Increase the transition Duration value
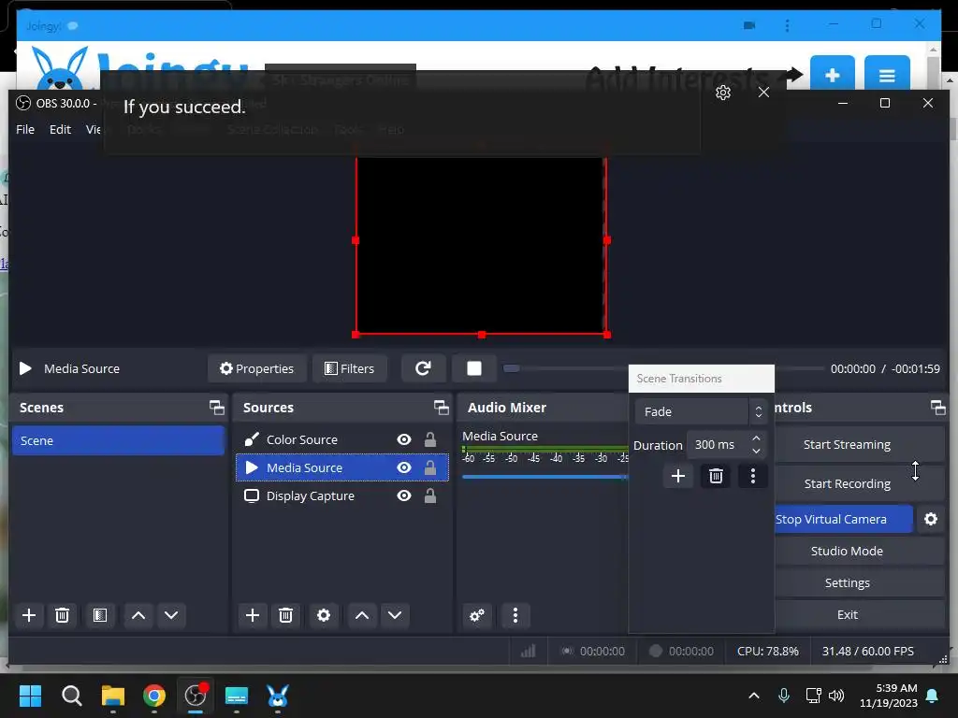 click(756, 438)
